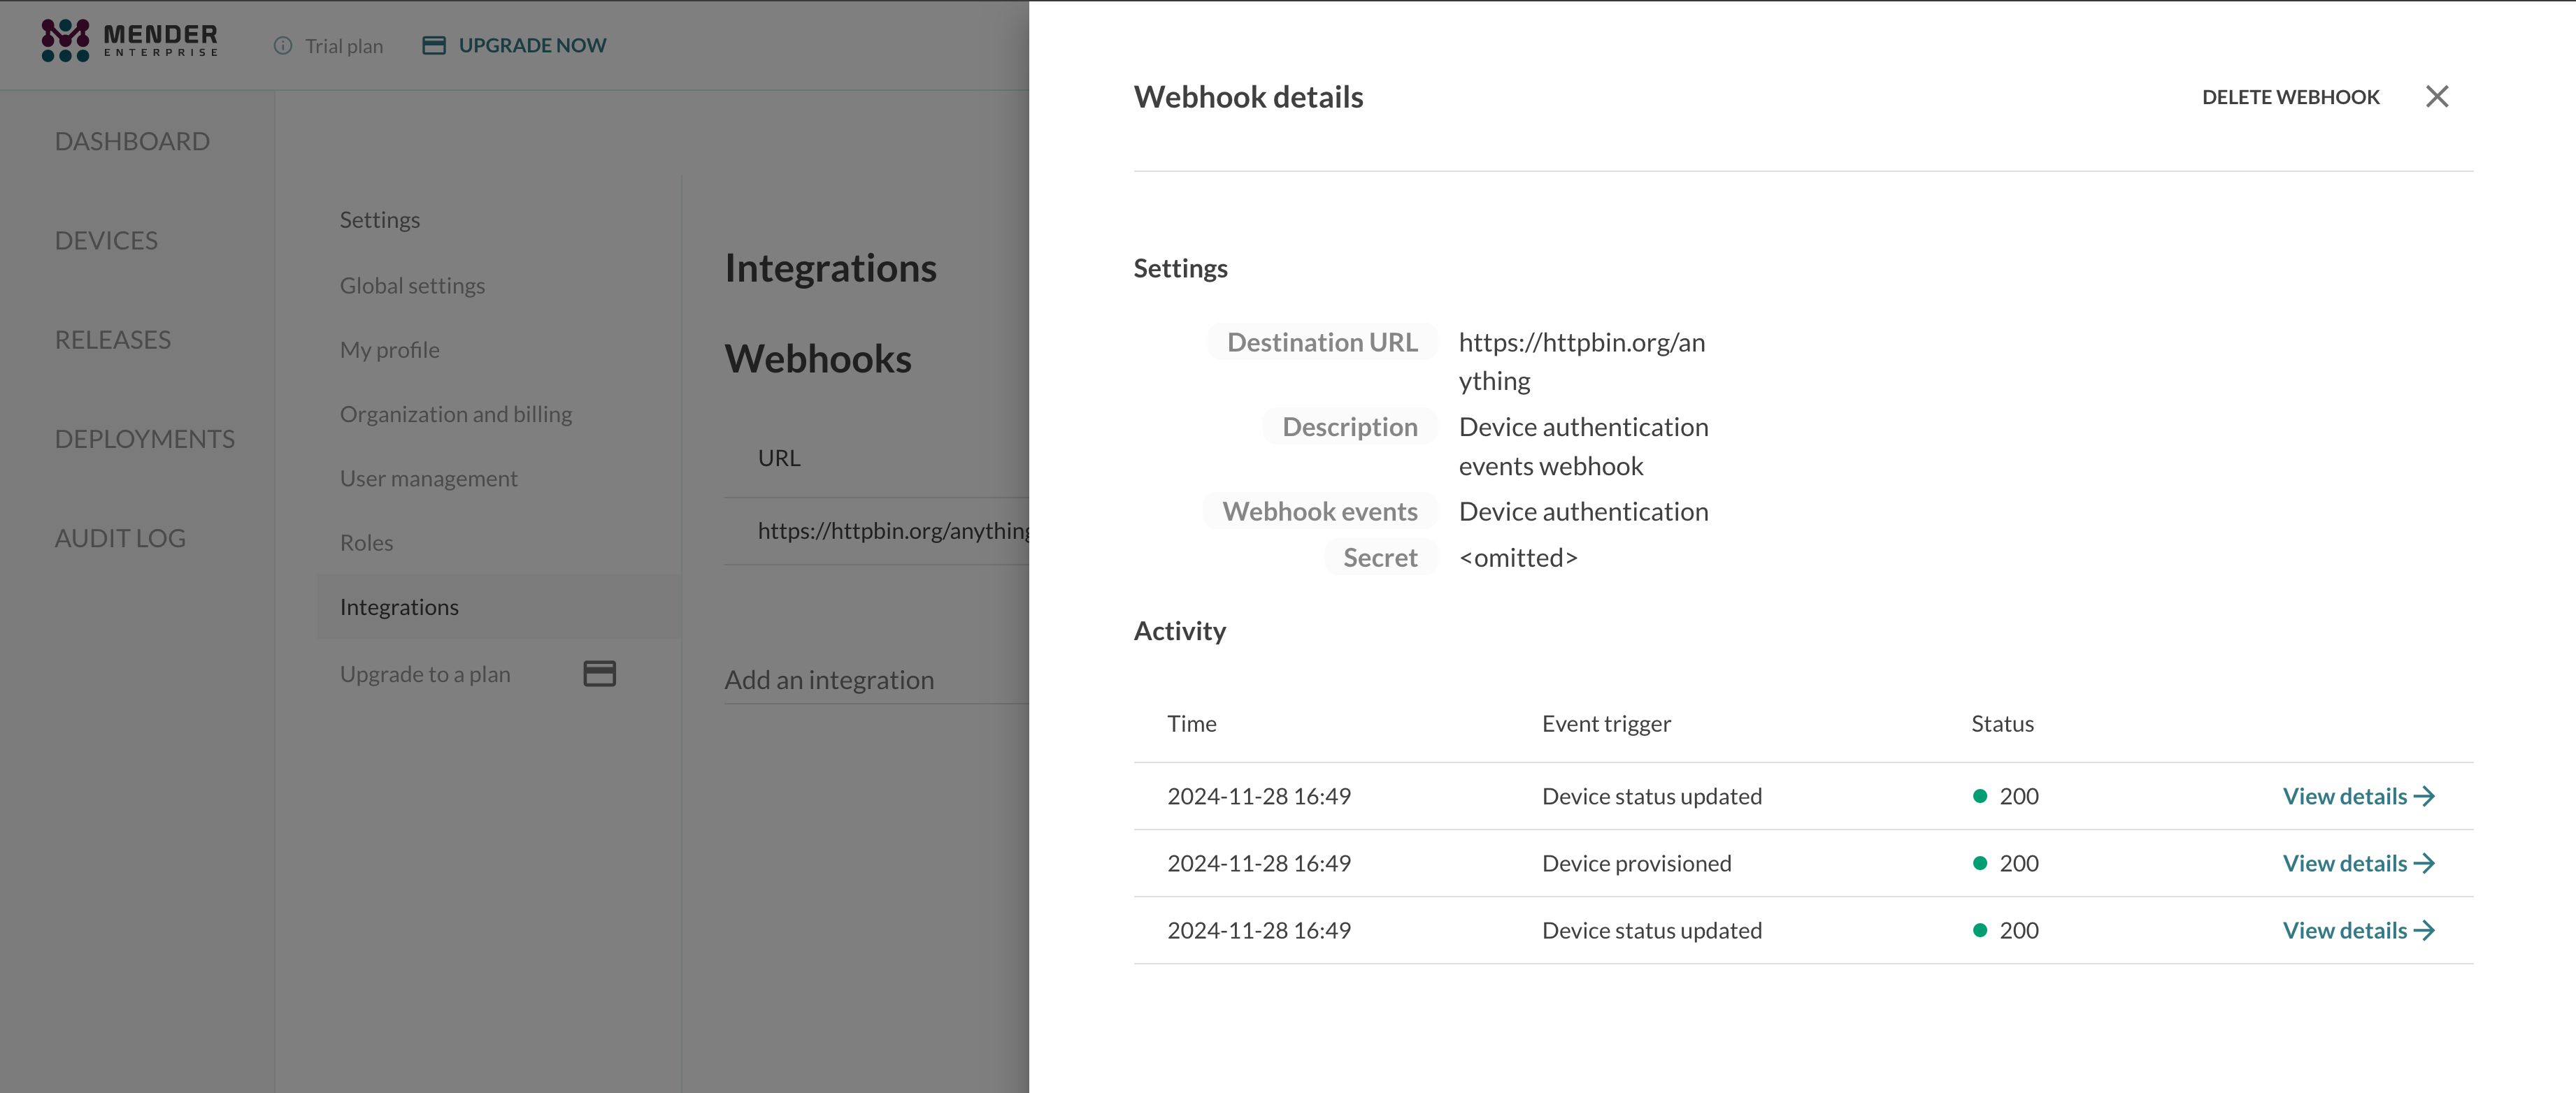Image resolution: width=2576 pixels, height=1093 pixels.
Task: Click the httpbin.org webhook row in the list
Action: (890, 532)
